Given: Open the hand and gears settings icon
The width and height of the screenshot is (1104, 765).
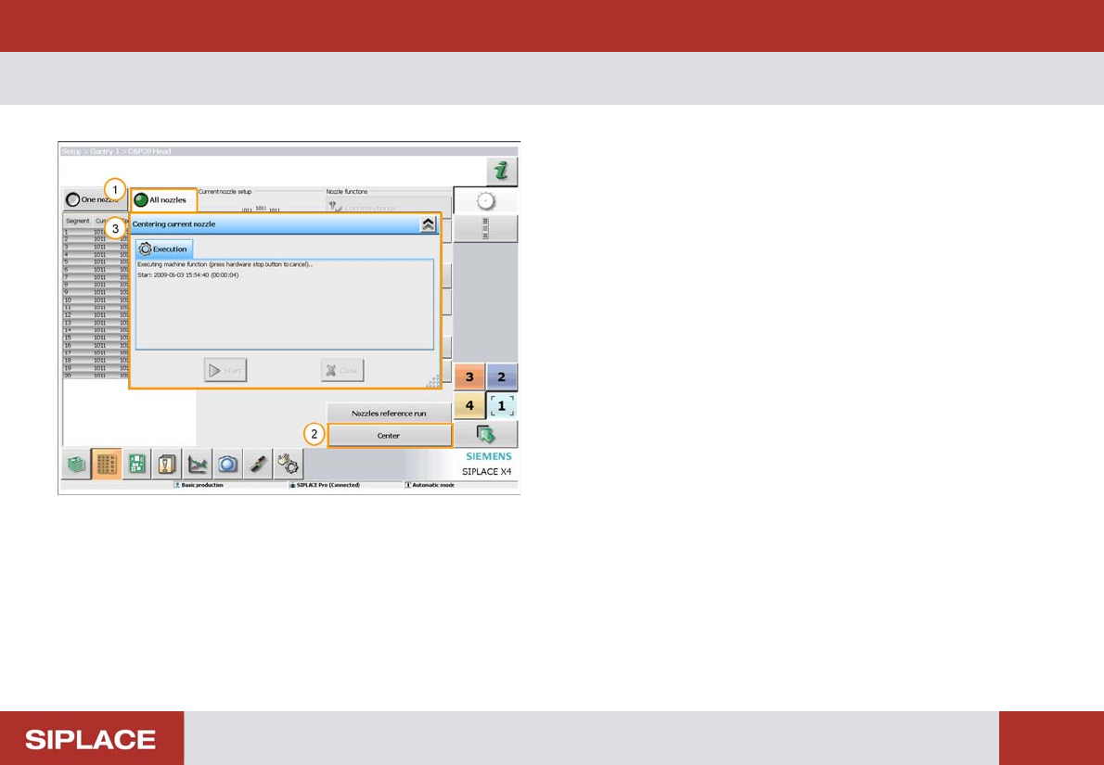Looking at the screenshot, I should pyautogui.click(x=288, y=465).
